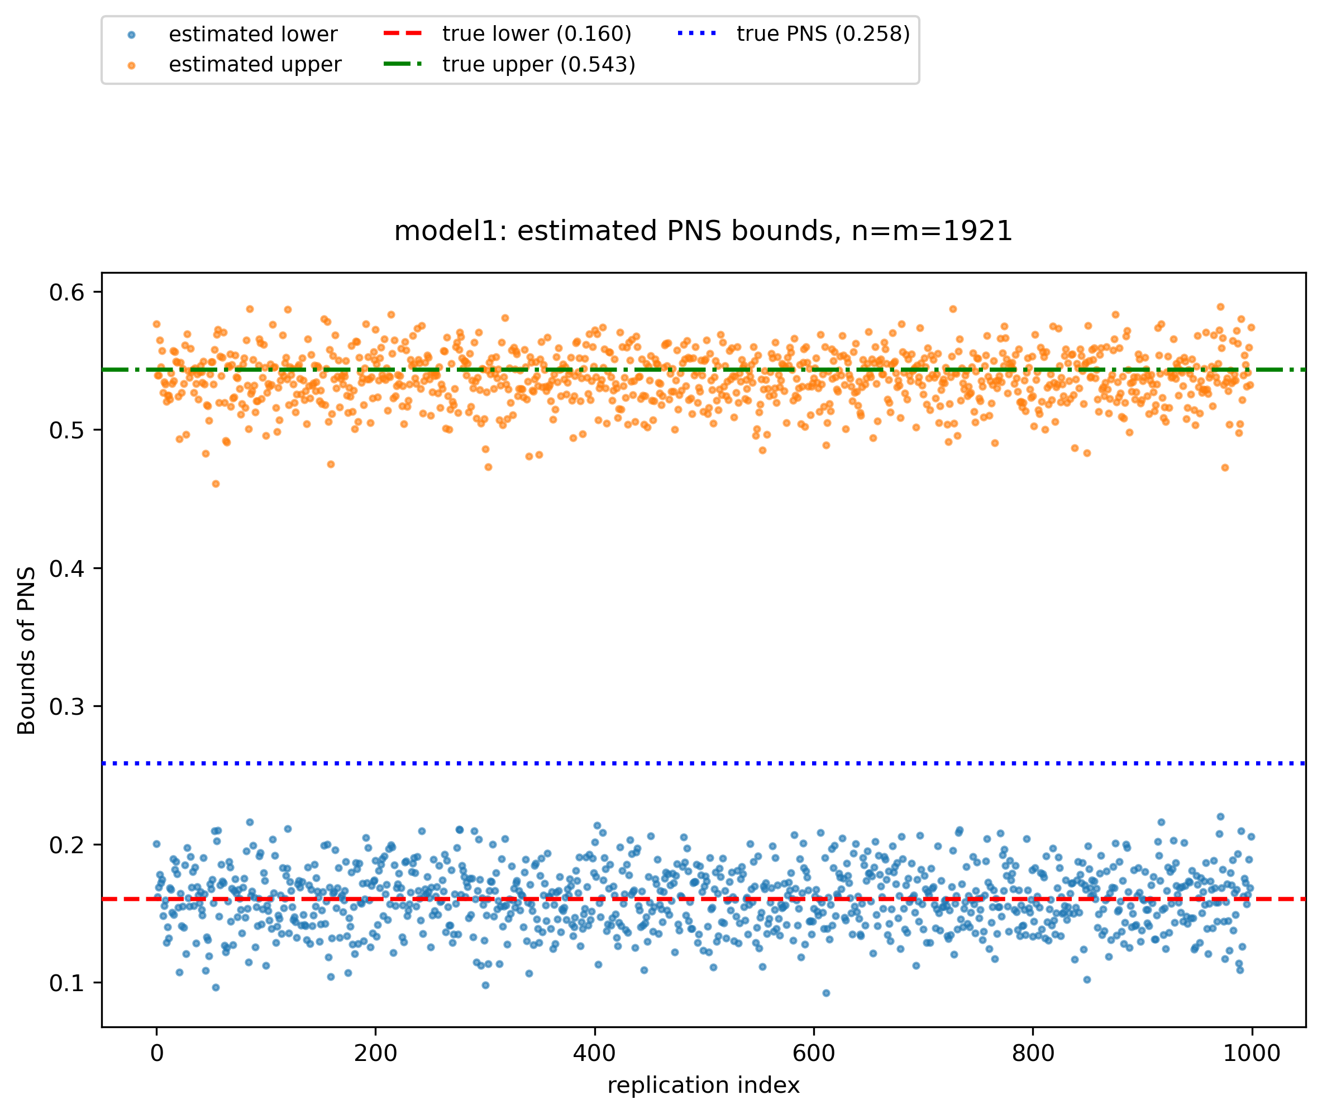Screen dimensions: 1322x1114
Task: Click the 'true lower (0.160)' legend text
Action: [536, 34]
